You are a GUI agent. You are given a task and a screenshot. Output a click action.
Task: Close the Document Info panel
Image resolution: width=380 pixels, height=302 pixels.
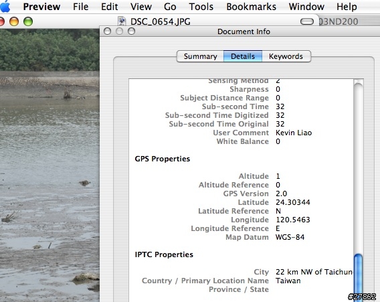(x=107, y=31)
